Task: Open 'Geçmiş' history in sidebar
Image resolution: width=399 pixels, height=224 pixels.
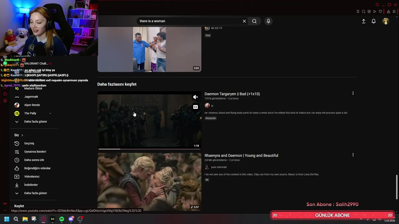Action: [29, 143]
